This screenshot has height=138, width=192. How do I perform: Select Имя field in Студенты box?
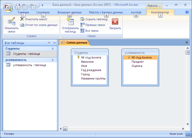(84, 66)
